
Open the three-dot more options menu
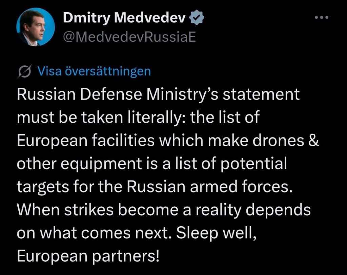click(322, 17)
